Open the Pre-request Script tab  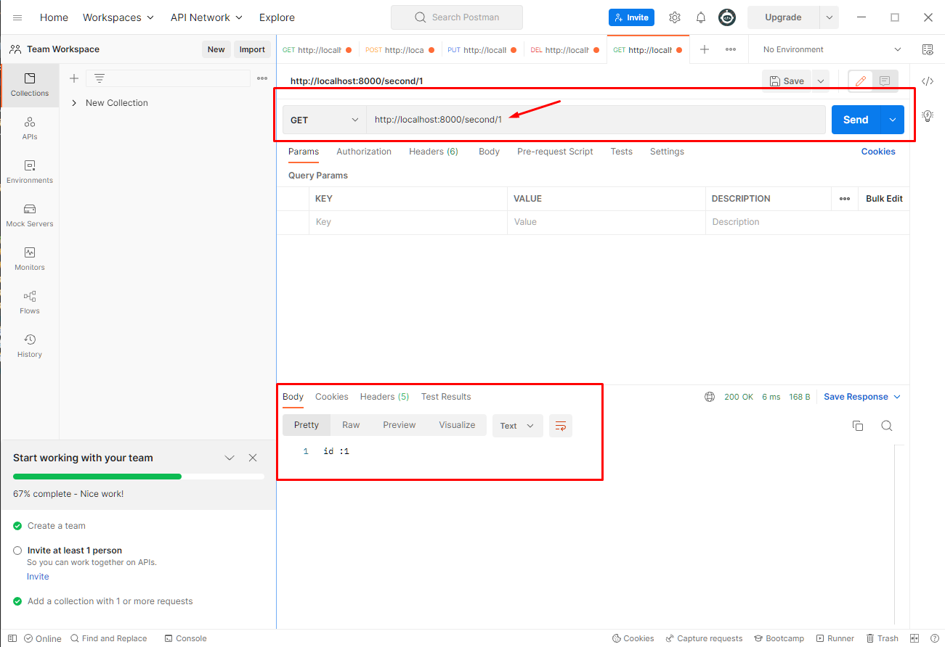555,152
